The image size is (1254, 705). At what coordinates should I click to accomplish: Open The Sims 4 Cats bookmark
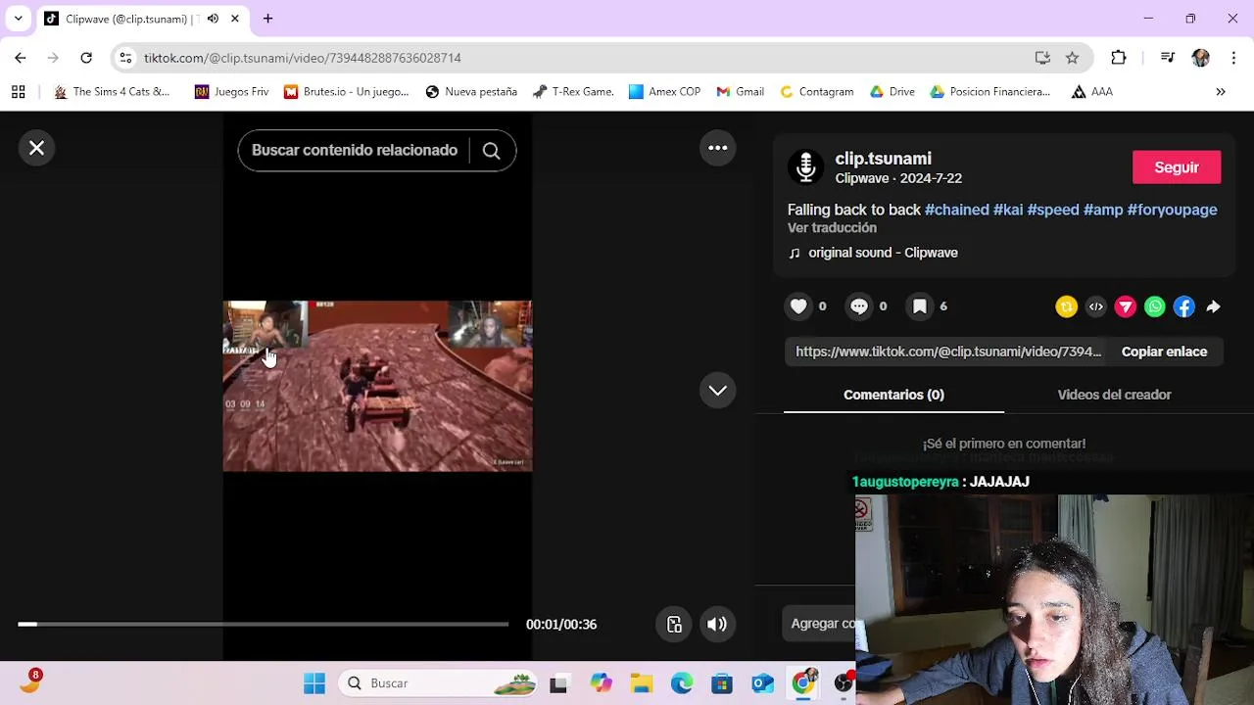[x=112, y=91]
